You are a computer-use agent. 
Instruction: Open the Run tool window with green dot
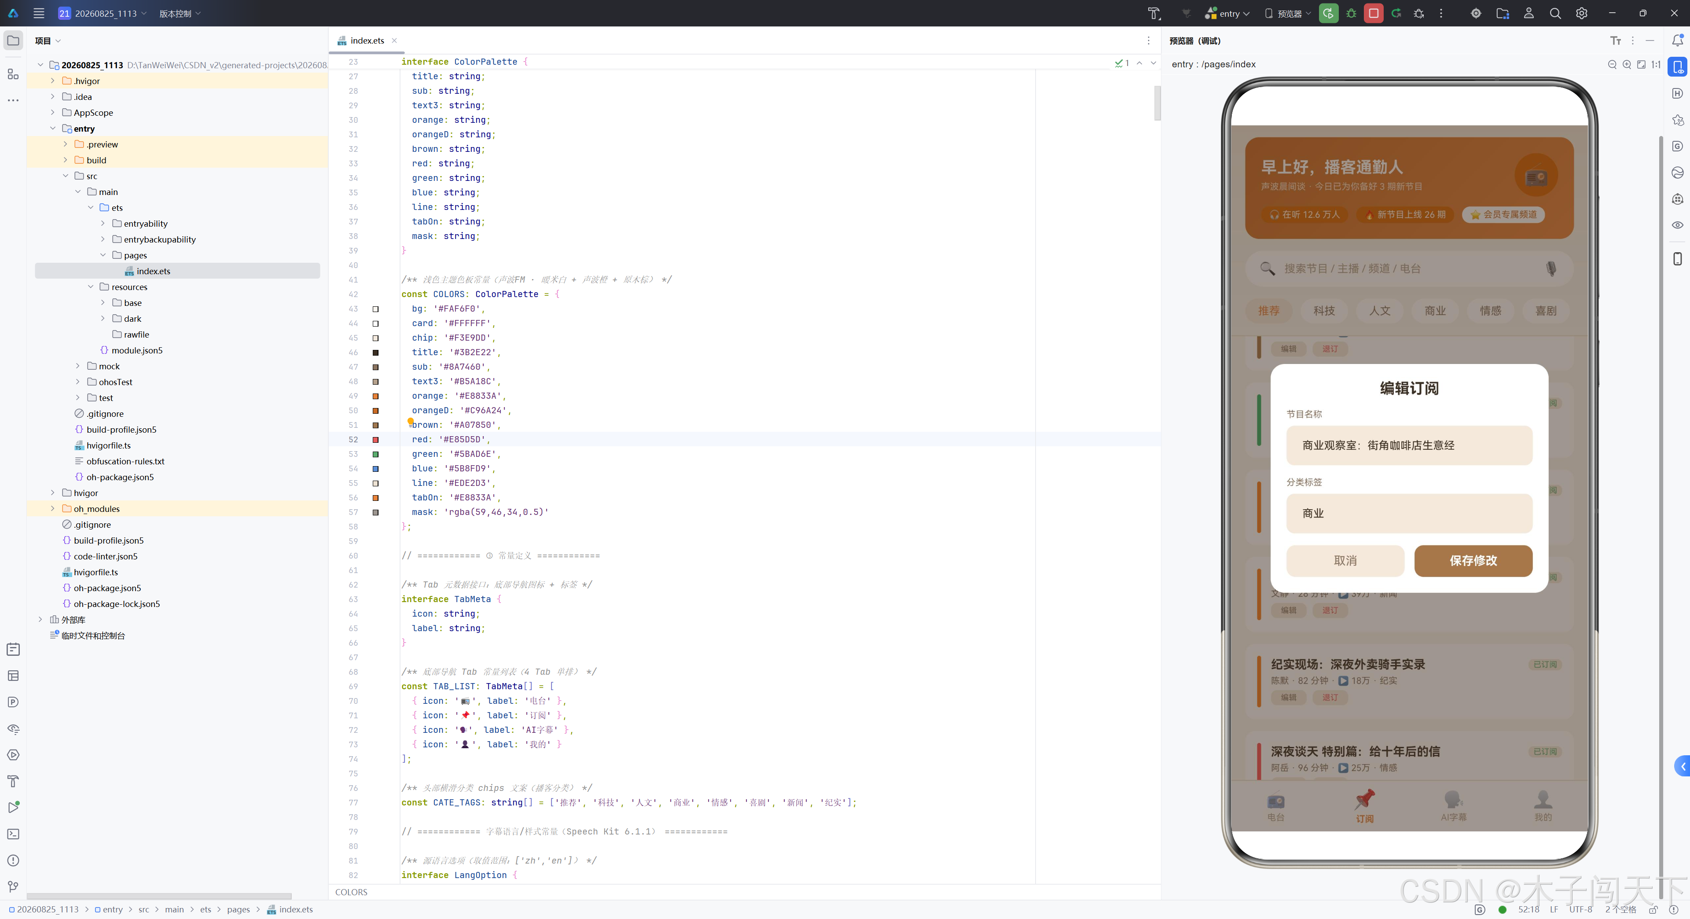pyautogui.click(x=13, y=808)
